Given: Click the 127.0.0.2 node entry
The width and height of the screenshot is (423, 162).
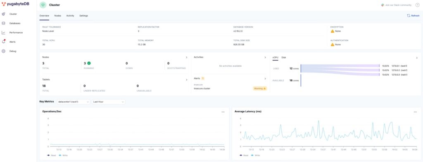Looking at the screenshot, I should 394,70.
